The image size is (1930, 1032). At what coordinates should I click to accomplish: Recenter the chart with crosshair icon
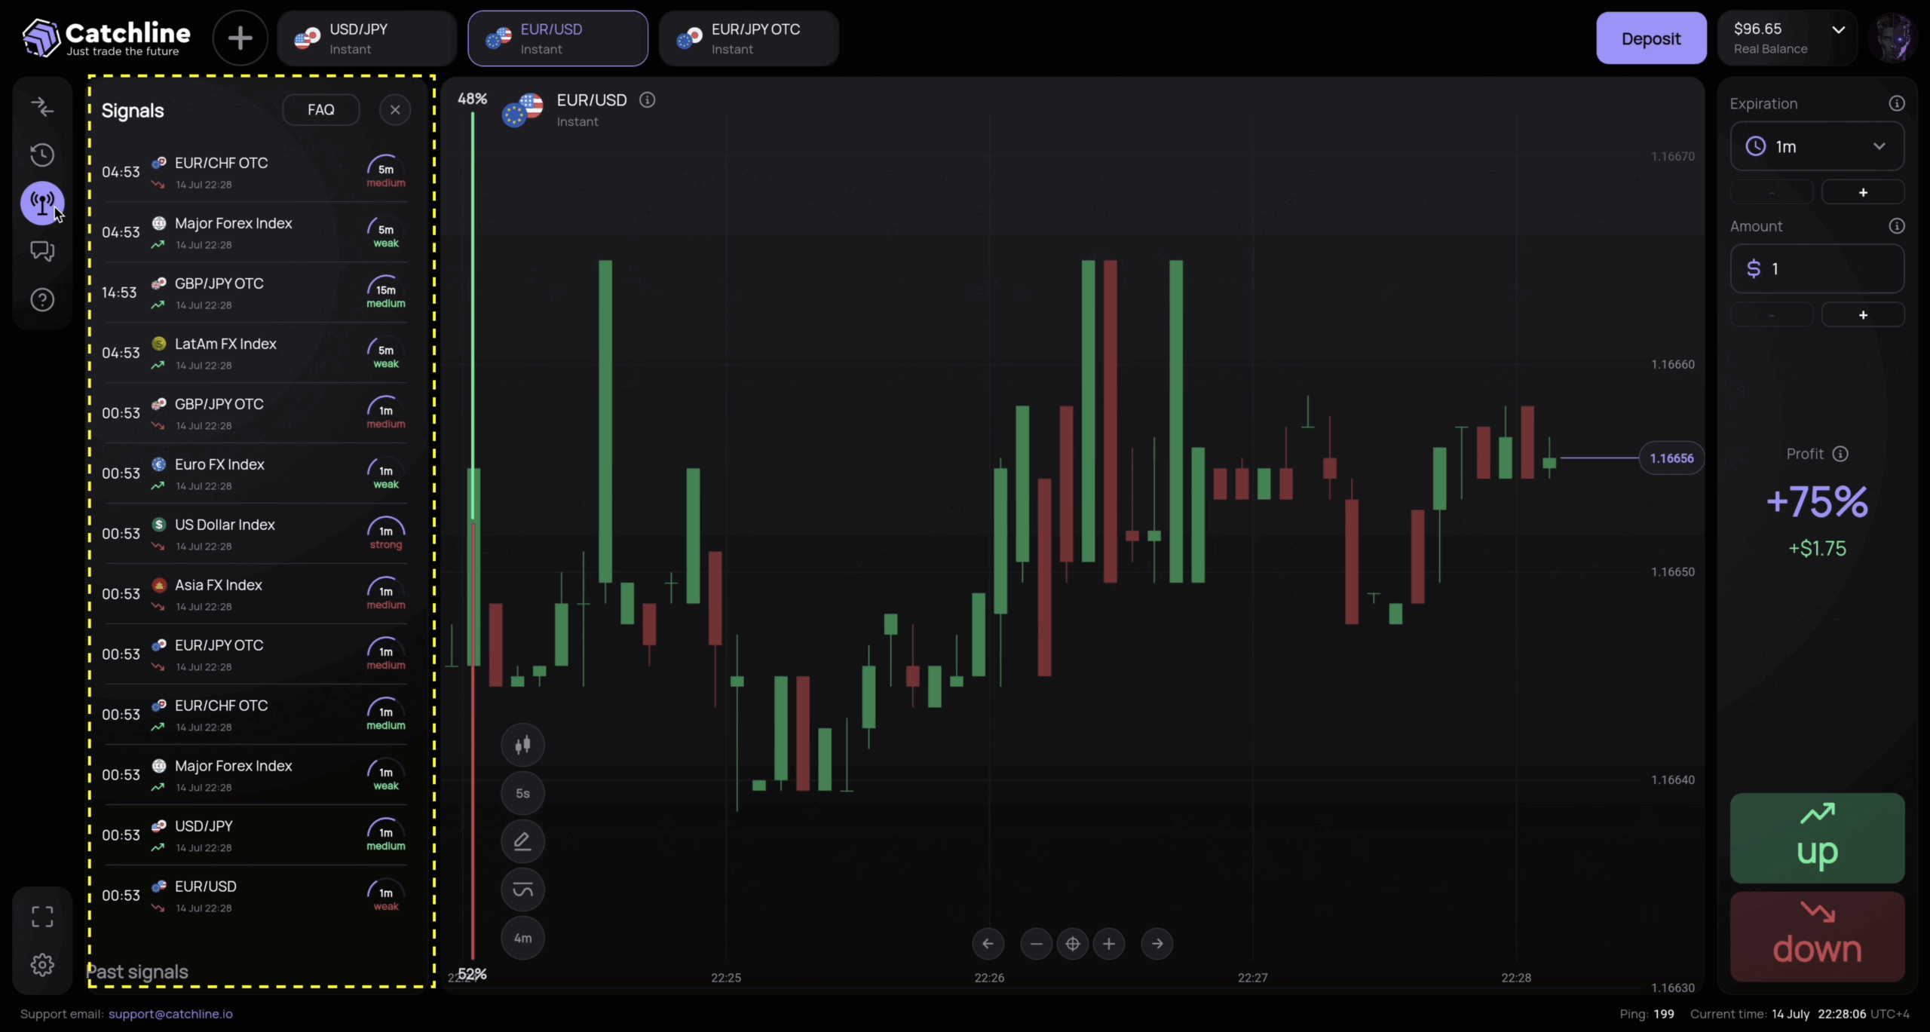coord(1072,944)
